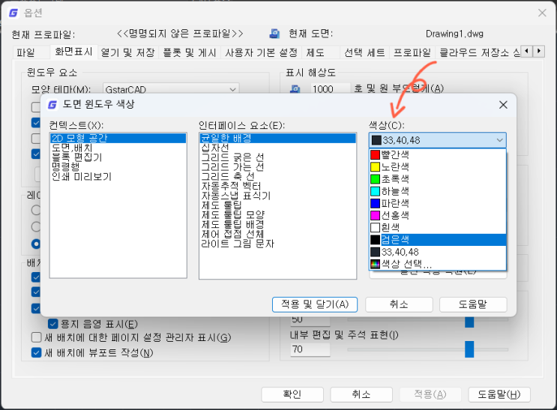The image size is (557, 410).
Task: Select 파란색 blue color option
Action: 438,203
